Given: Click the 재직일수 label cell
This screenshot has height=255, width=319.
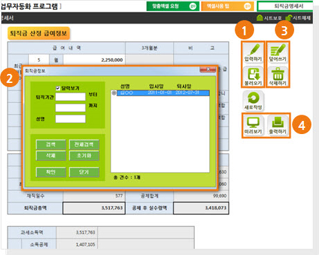Looking at the screenshot, I should [35, 196].
